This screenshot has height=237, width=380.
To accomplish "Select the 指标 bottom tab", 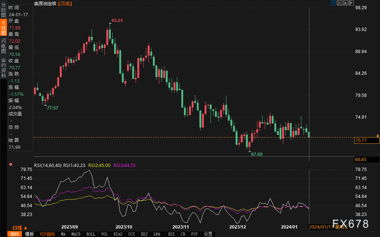I will click(14, 234).
